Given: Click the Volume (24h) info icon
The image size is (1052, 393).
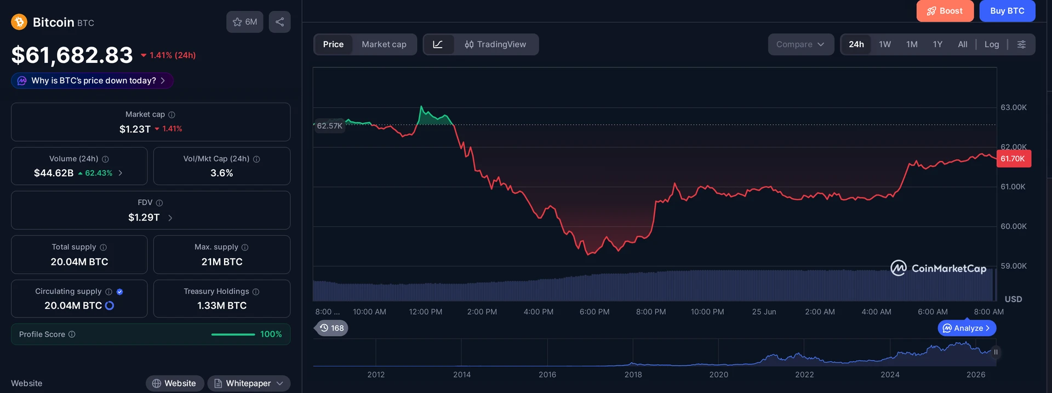Looking at the screenshot, I should pos(105,159).
